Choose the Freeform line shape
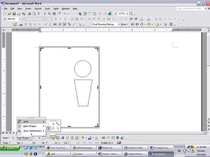Screen dimensions: 210x157 coord(53,128)
